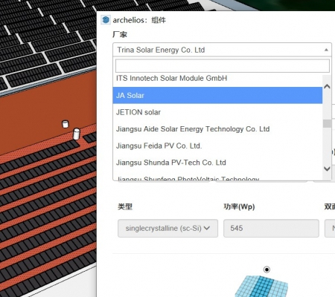335x297 pixels.
Task: Click the manufacturer search input field
Action: 223,65
